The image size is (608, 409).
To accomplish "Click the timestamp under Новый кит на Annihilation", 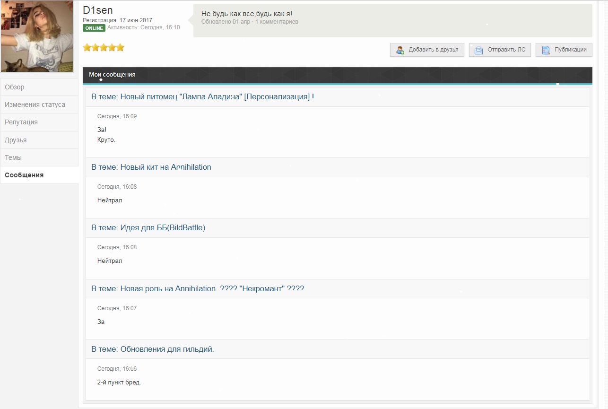I will point(117,187).
